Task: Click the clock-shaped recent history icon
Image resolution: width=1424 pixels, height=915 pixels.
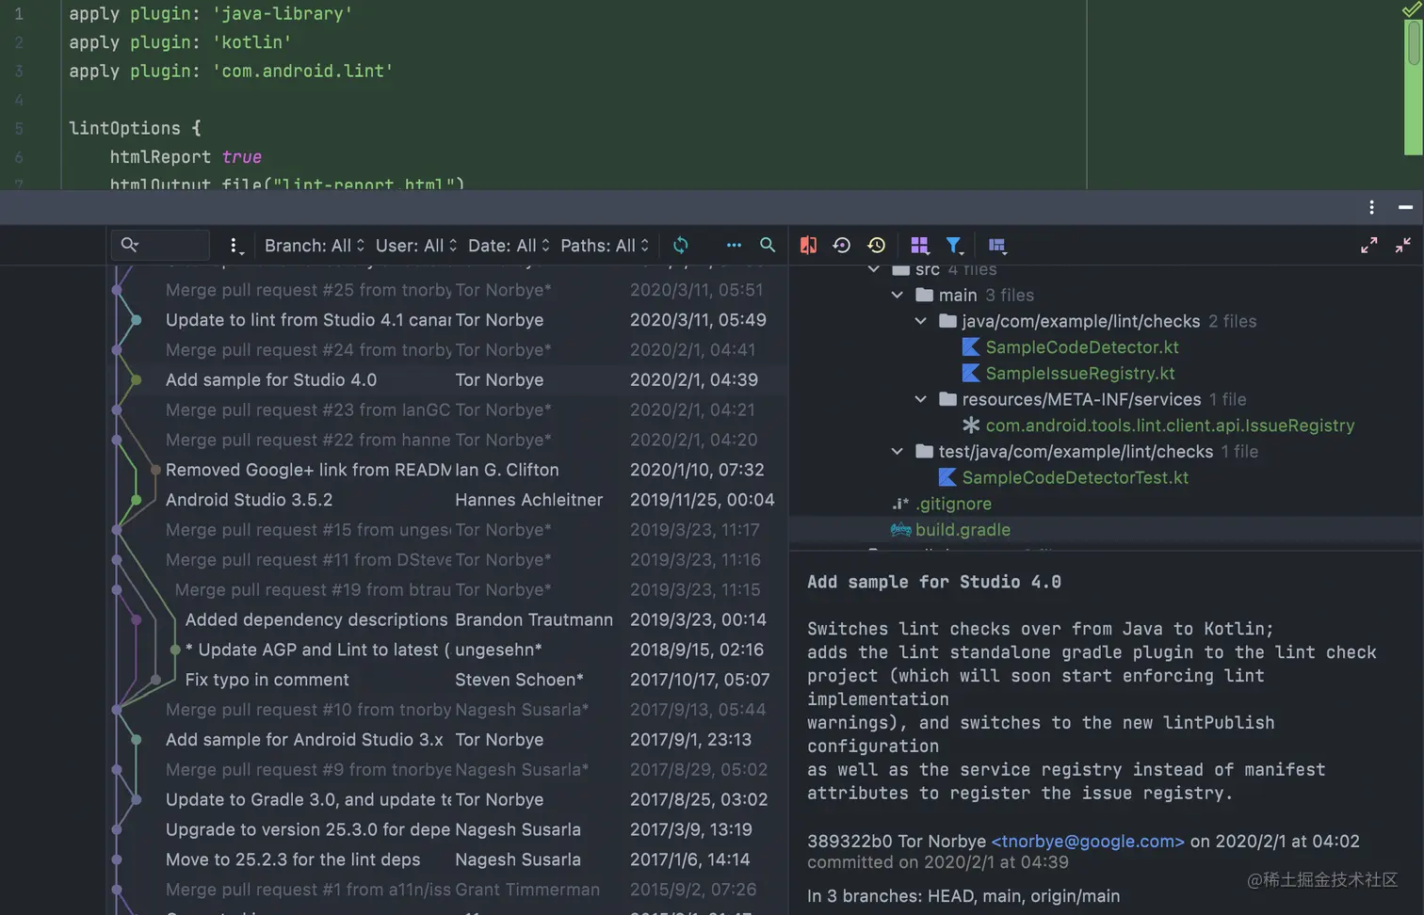Action: pyautogui.click(x=876, y=245)
